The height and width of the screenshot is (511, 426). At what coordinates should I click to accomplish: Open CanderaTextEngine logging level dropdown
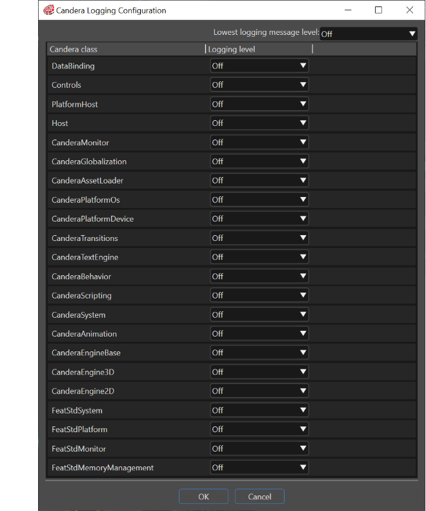coord(259,257)
